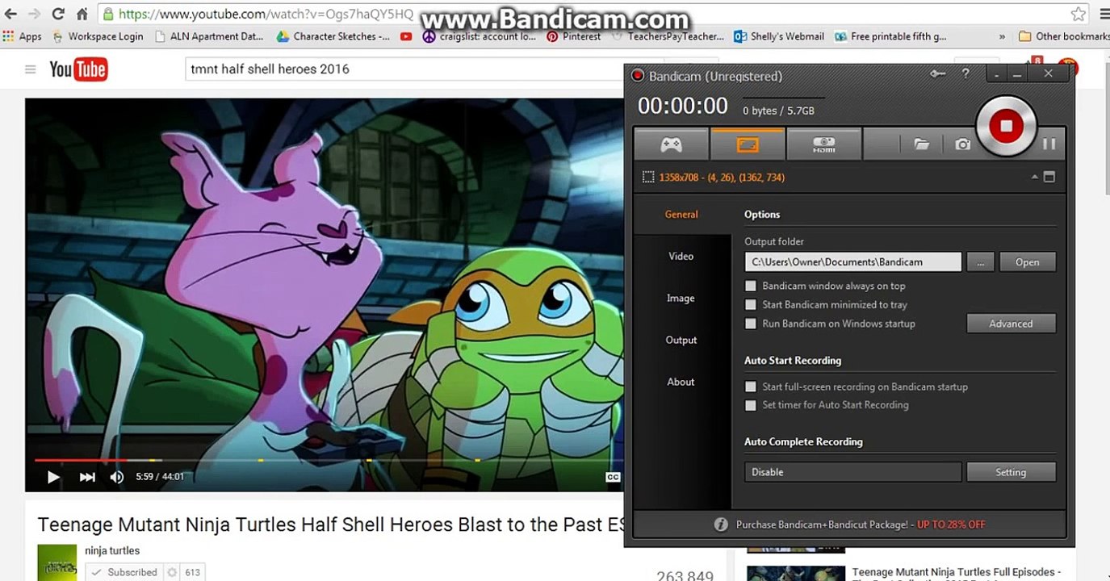The height and width of the screenshot is (581, 1110).
Task: Click the rectangle selection area icon
Action: (647, 178)
